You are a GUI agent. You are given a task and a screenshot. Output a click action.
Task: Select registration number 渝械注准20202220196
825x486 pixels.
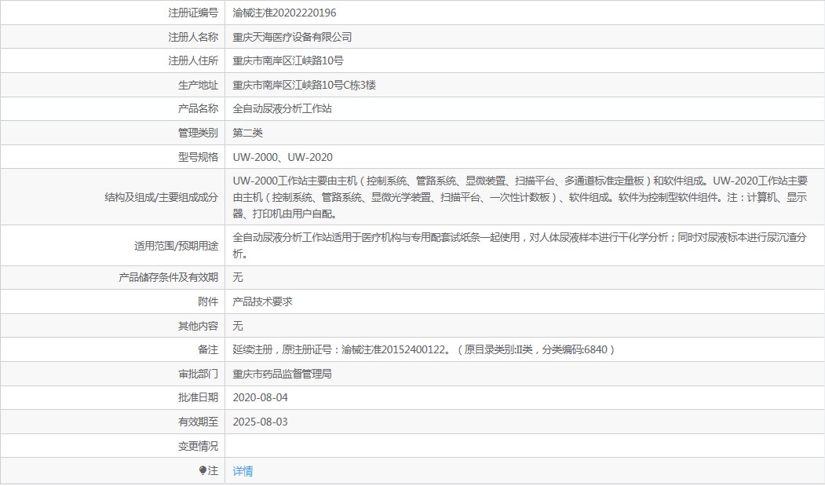(x=284, y=13)
